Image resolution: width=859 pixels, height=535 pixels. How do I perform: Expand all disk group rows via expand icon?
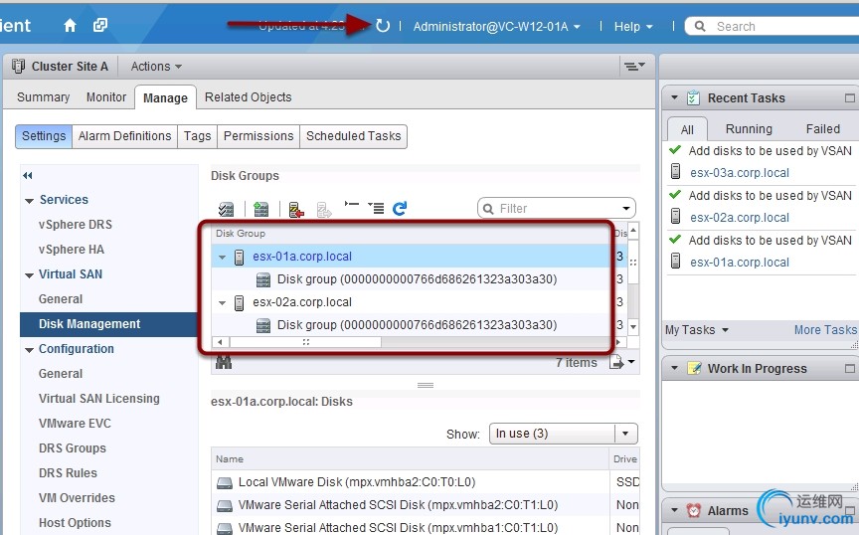coord(376,208)
